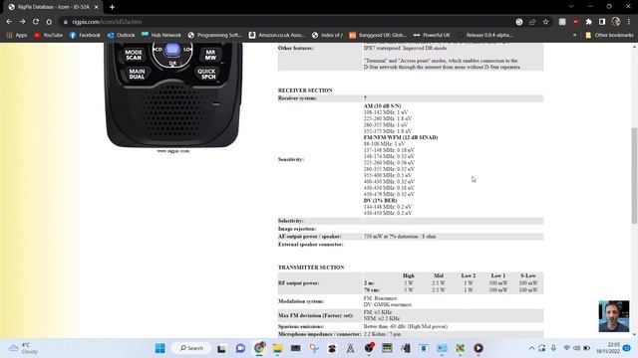638x358 pixels.
Task: Open the Chrome three-dot menu
Action: pos(629,22)
